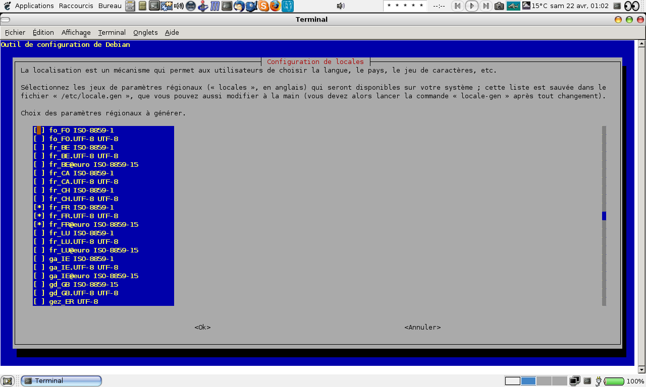Open the Édition menu
Image resolution: width=646 pixels, height=387 pixels.
43,32
